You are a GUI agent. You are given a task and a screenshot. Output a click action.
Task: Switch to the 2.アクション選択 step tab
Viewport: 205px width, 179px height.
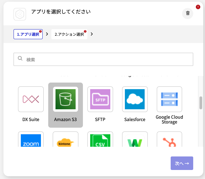(x=69, y=34)
